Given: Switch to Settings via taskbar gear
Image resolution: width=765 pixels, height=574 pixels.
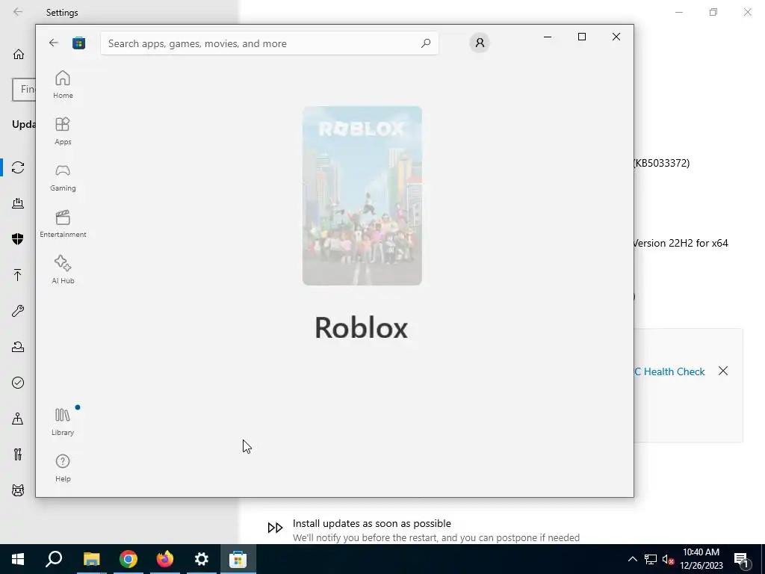Looking at the screenshot, I should click(x=202, y=559).
